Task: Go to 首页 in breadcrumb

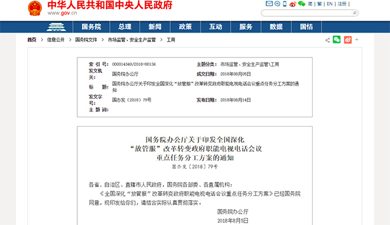Action: (x=32, y=40)
